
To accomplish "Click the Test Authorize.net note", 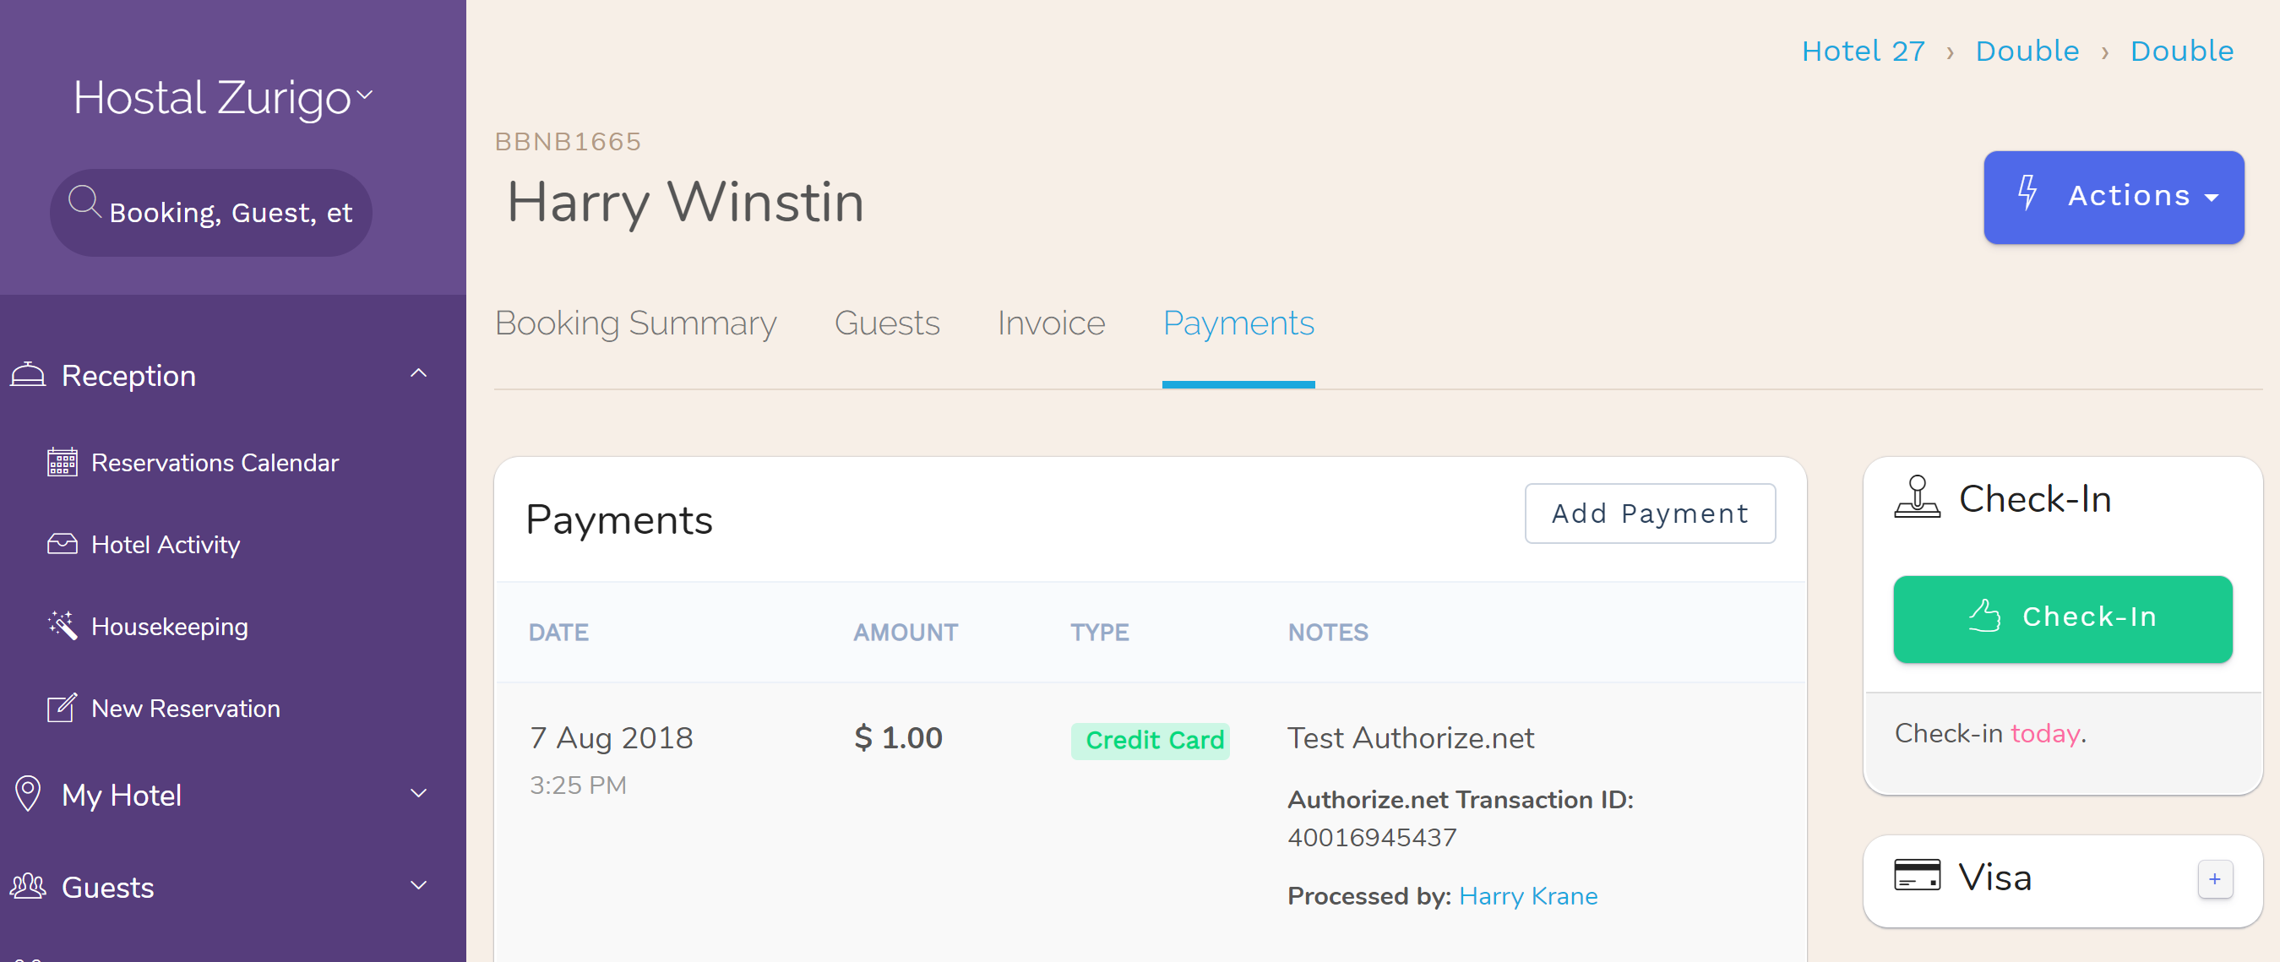I will pyautogui.click(x=1411, y=737).
